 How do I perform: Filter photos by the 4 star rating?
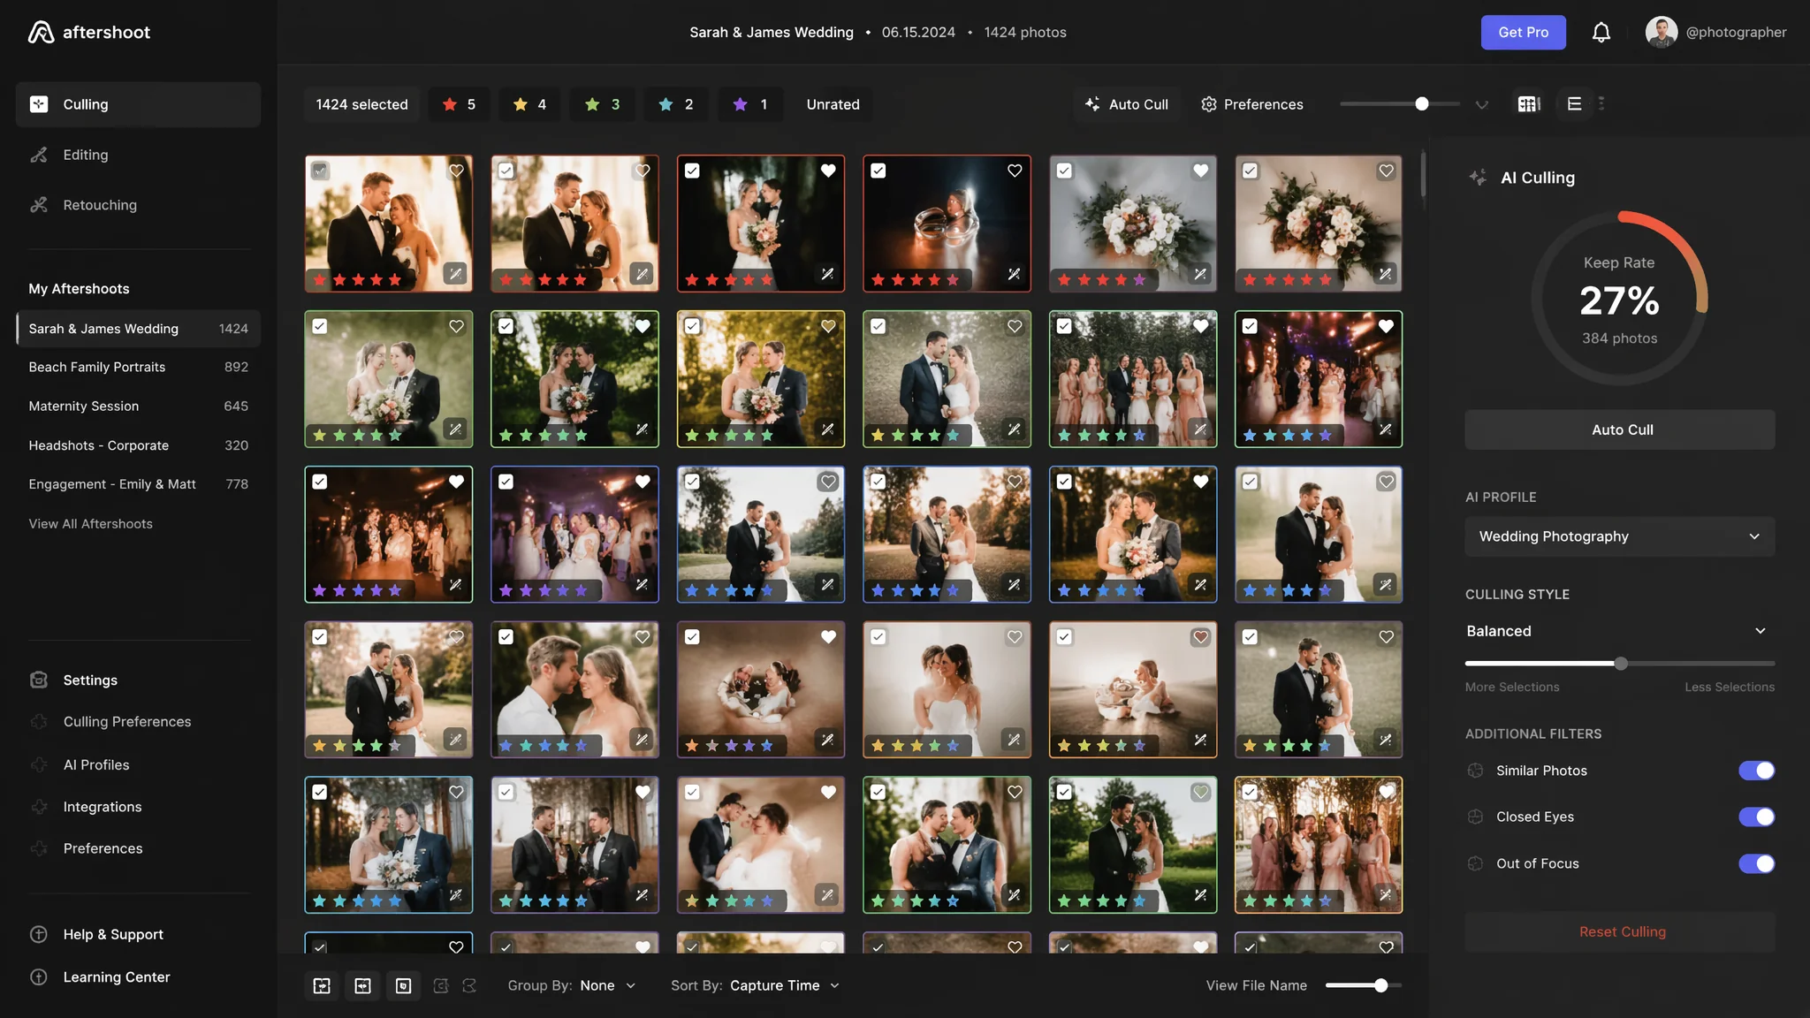click(x=530, y=104)
